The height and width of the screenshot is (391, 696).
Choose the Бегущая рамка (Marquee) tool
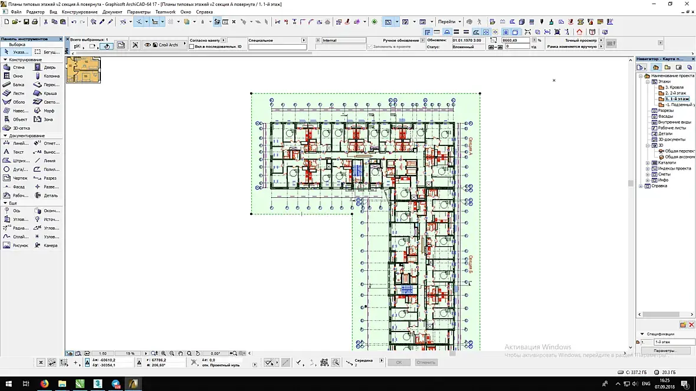click(47, 52)
